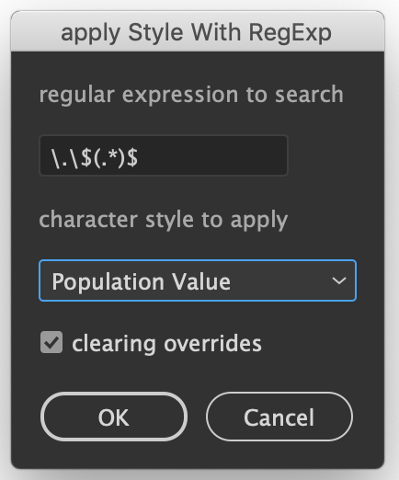
Task: Dismiss the dialog using Cancel
Action: pos(279,417)
